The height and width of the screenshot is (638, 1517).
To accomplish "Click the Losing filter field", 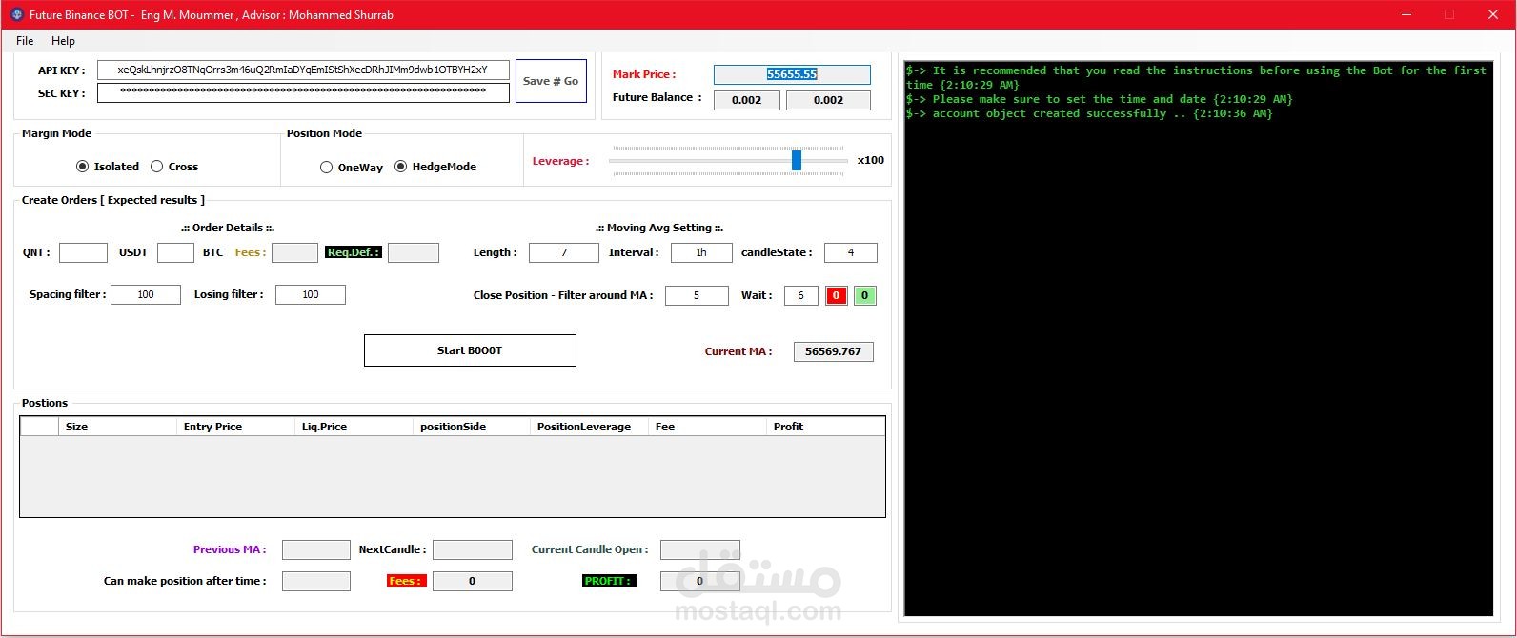I will pos(311,294).
